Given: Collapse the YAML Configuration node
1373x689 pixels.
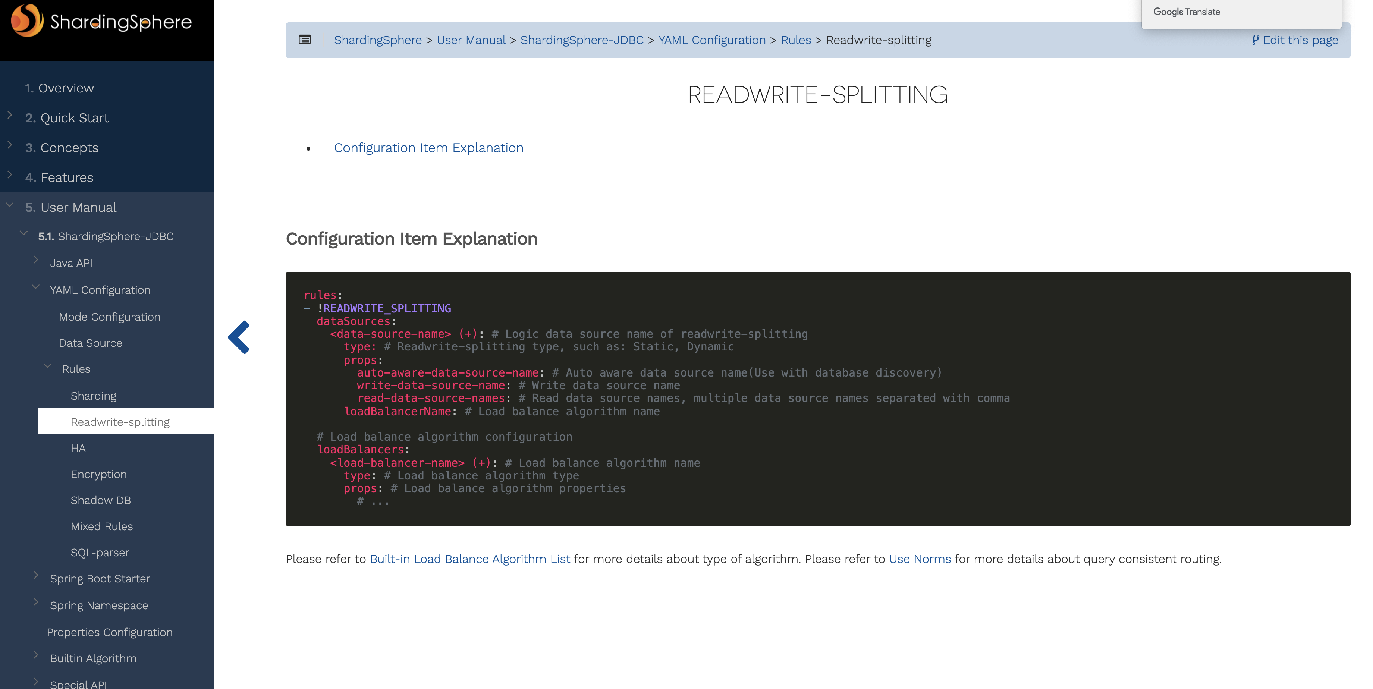Looking at the screenshot, I should coord(36,287).
